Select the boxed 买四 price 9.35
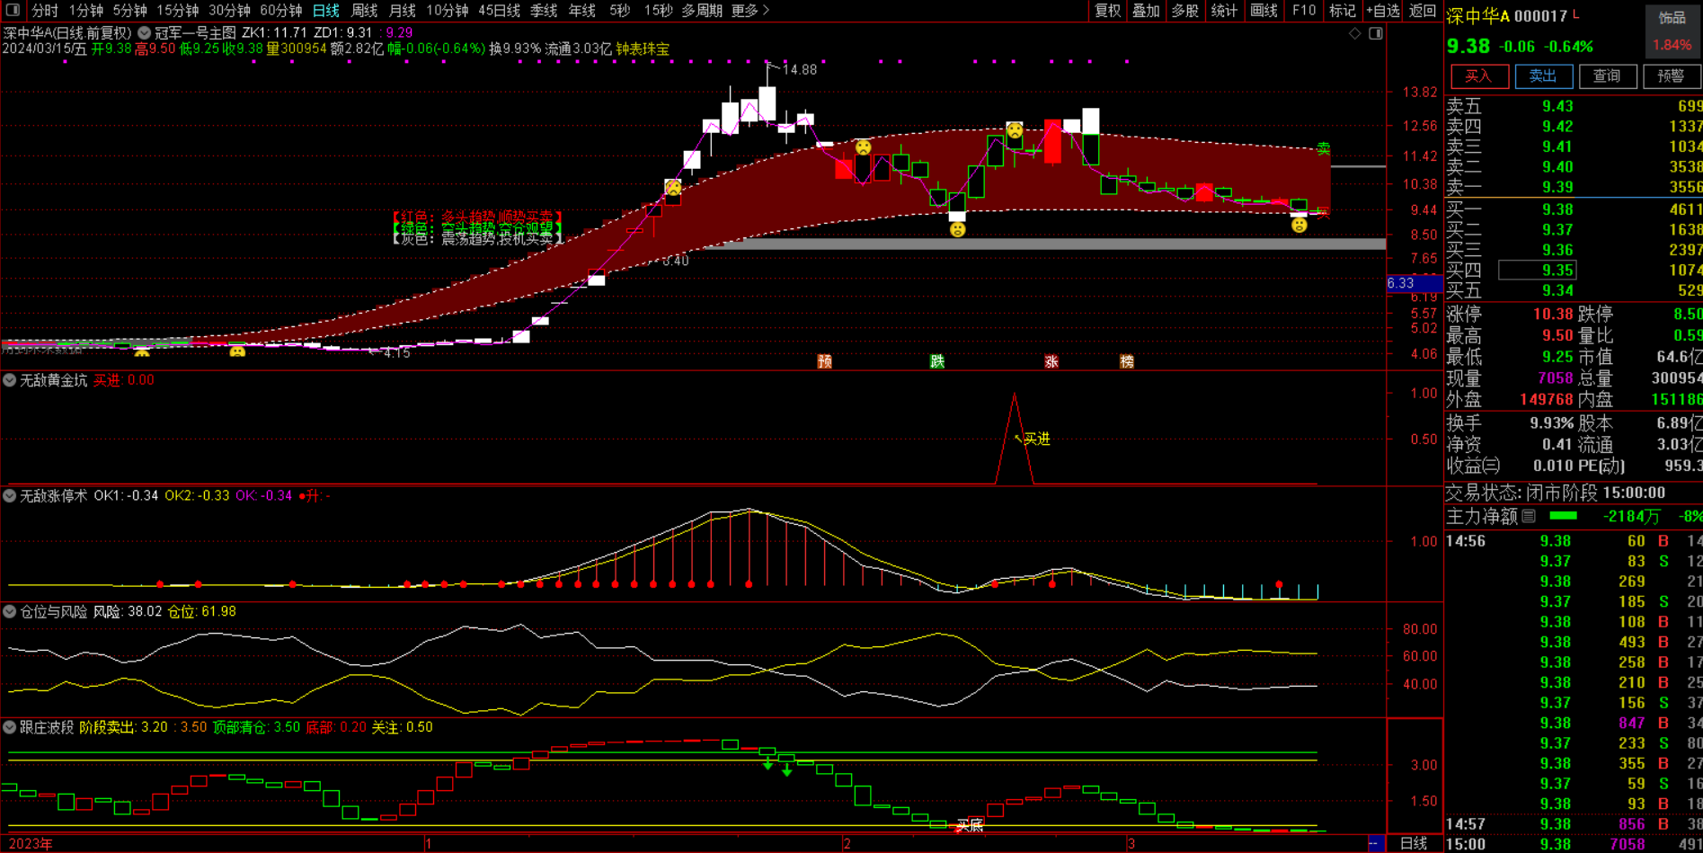The image size is (1703, 853). tap(1538, 270)
